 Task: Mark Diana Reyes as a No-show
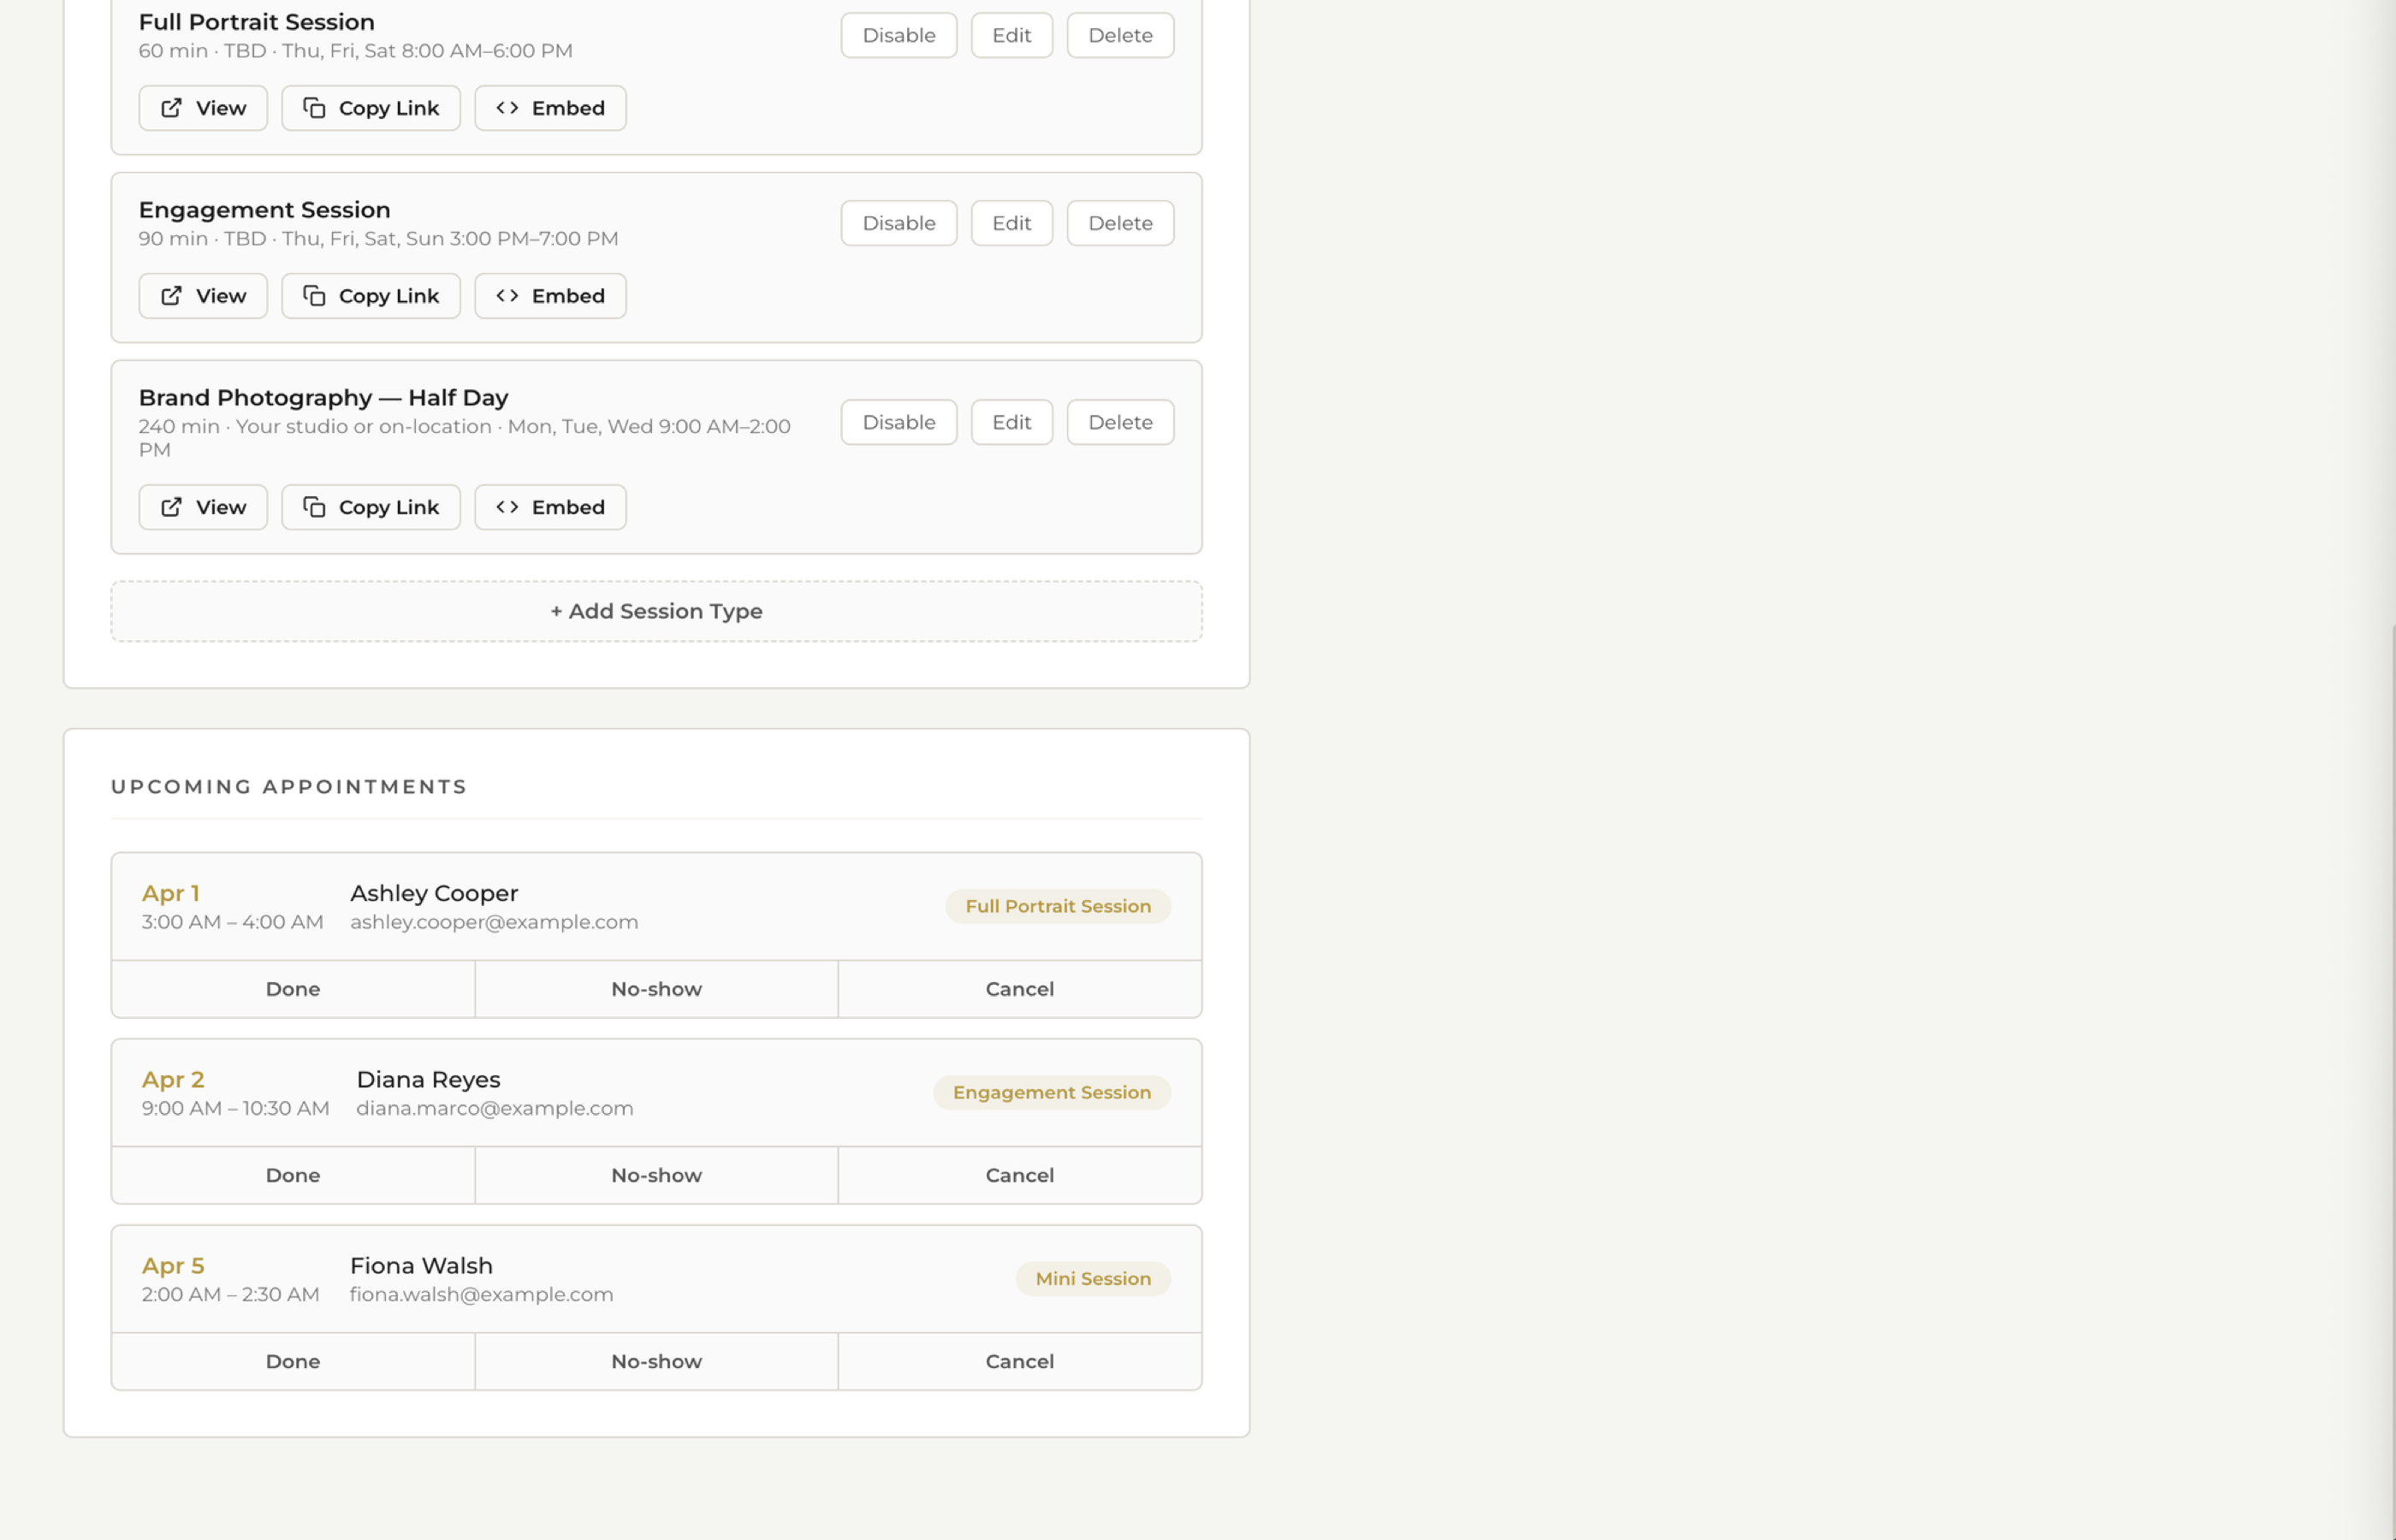tap(656, 1175)
